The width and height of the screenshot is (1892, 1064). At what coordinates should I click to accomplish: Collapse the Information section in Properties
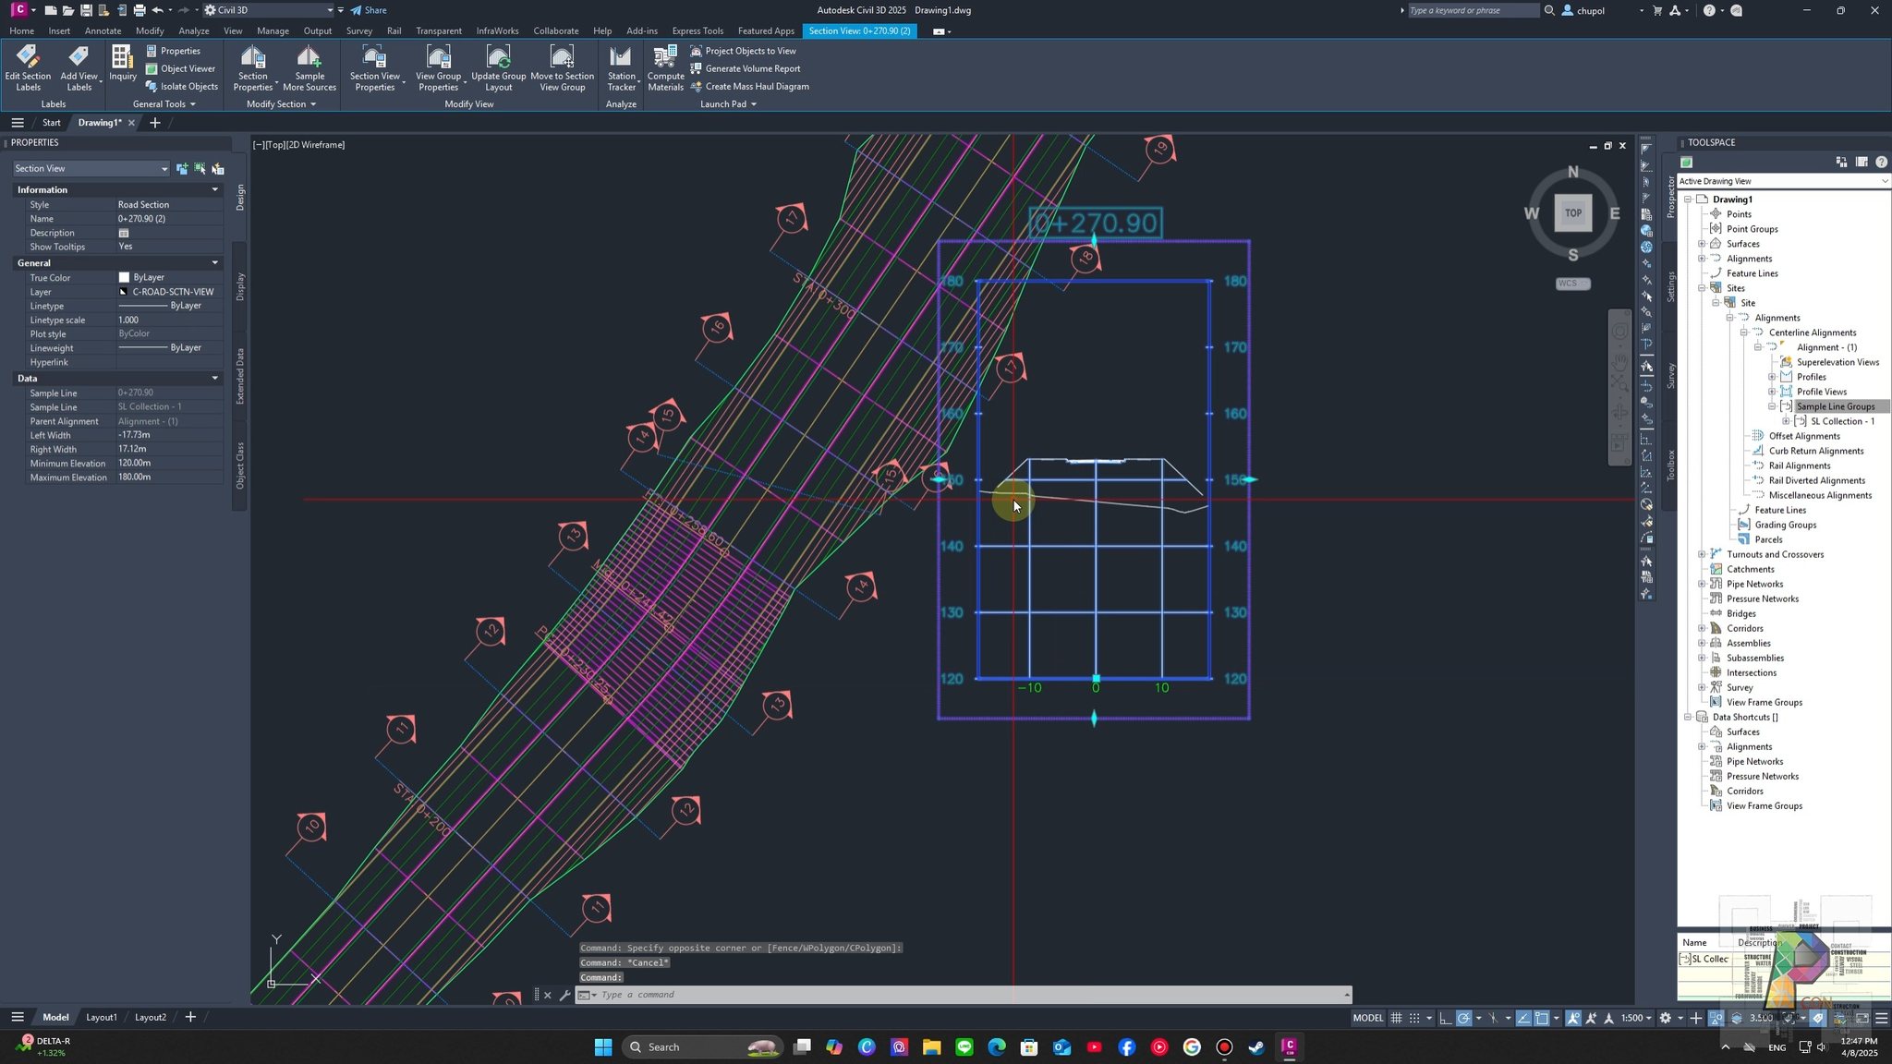point(215,189)
